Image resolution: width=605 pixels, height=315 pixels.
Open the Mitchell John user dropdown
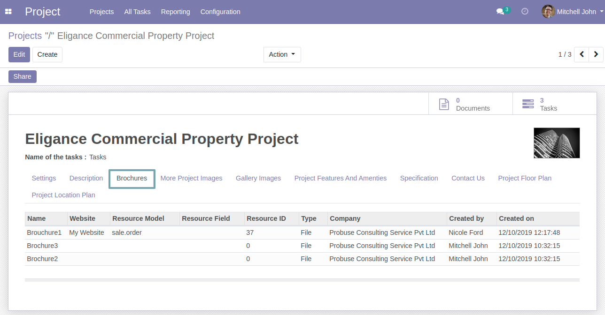[x=573, y=12]
